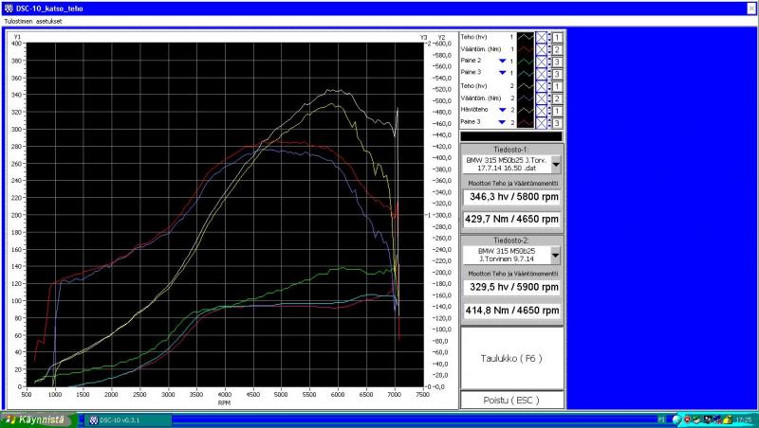Click the Häviöteho line sample icon
The height and width of the screenshot is (428, 759).
click(525, 110)
